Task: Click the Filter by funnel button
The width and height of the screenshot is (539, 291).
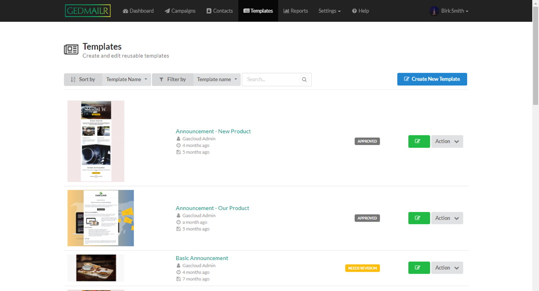Action: point(172,80)
